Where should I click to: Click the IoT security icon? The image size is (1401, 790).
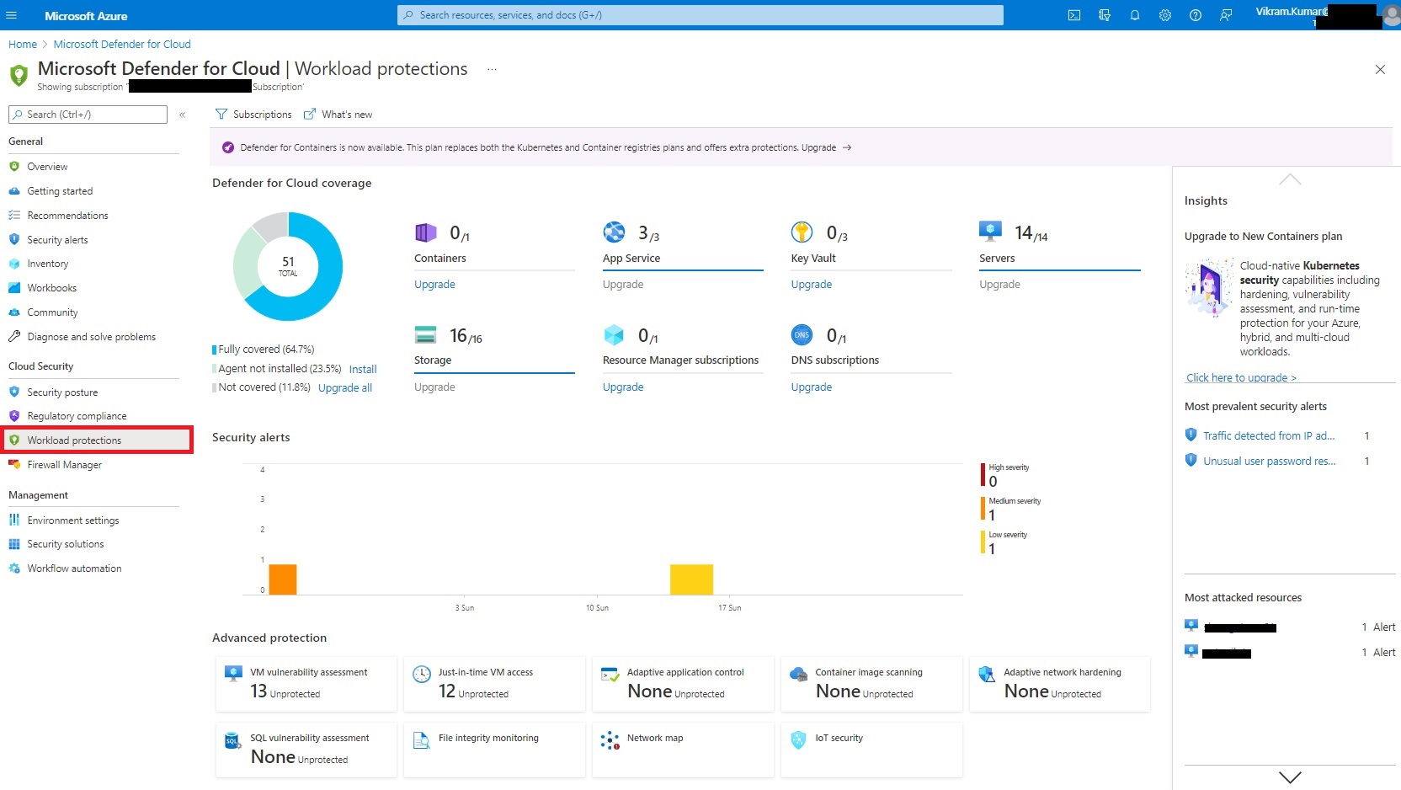798,739
